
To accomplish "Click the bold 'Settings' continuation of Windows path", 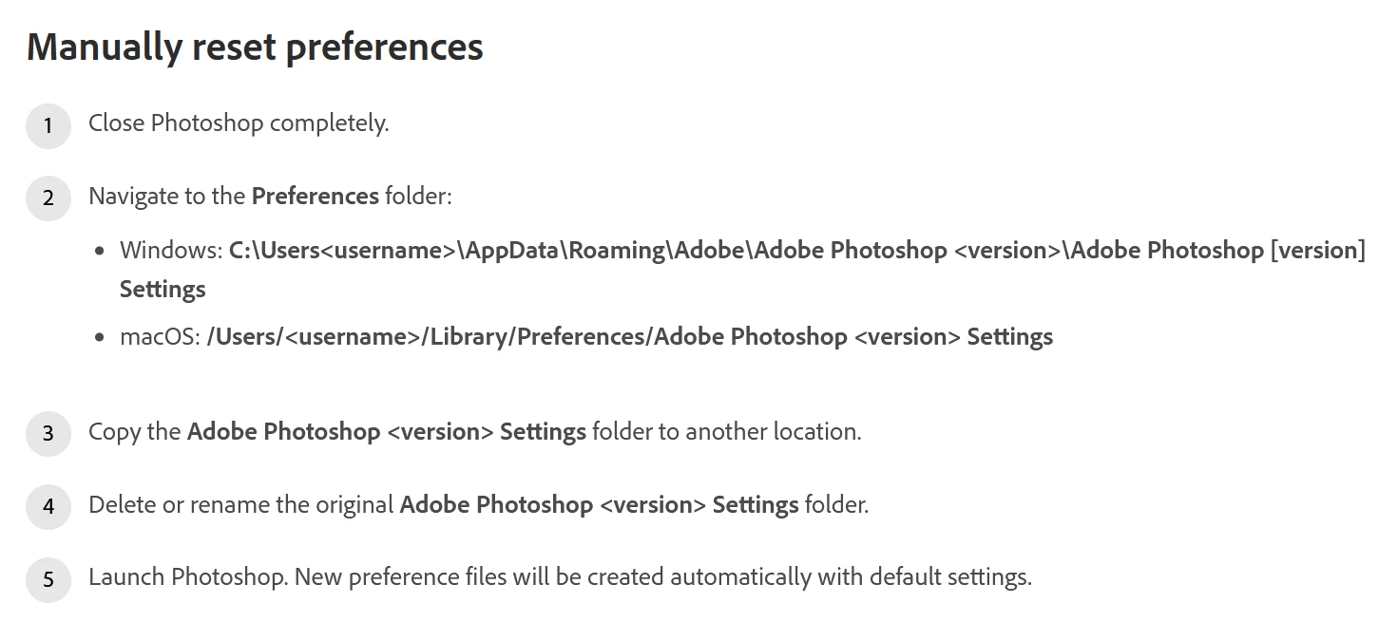I will (x=163, y=289).
